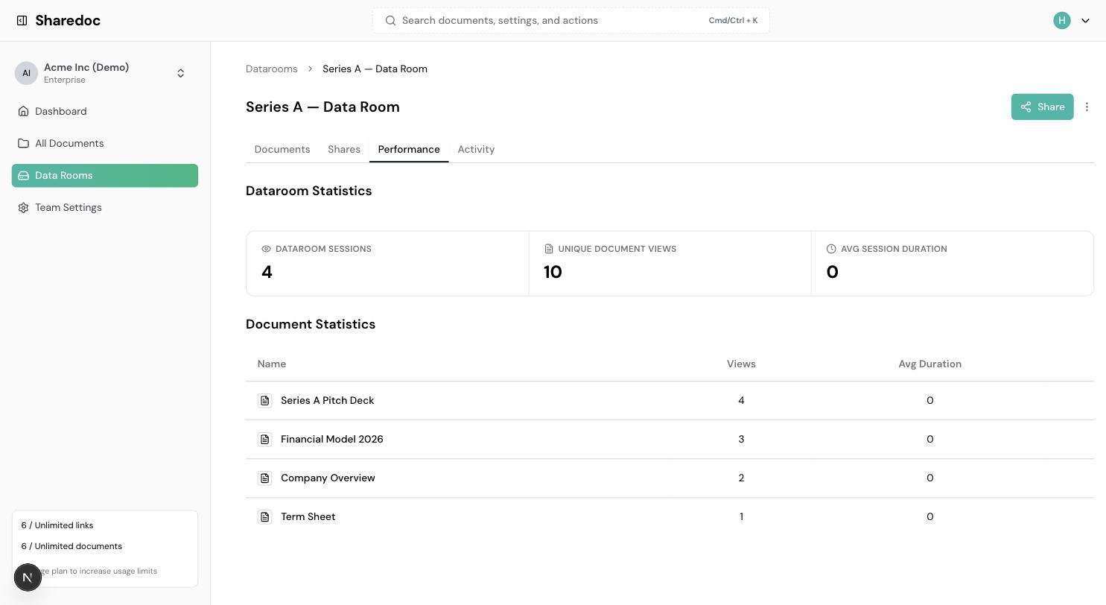Click the Dashboard home icon
The height and width of the screenshot is (605, 1106).
(x=24, y=112)
